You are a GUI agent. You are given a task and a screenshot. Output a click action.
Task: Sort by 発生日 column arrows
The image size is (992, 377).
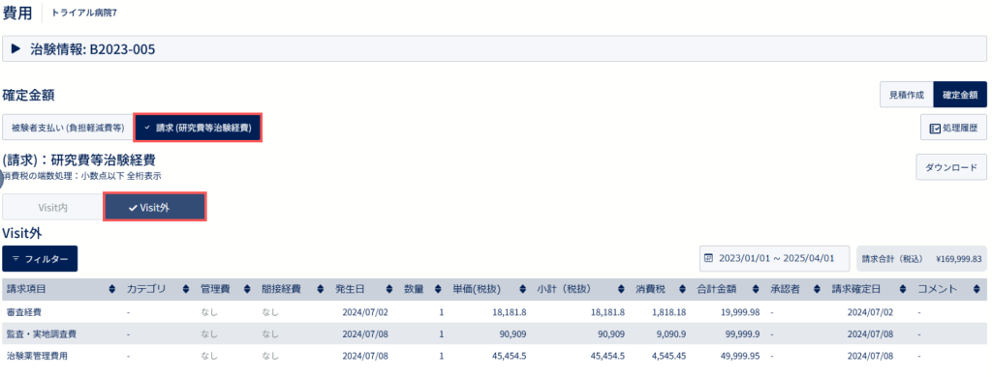coord(388,289)
